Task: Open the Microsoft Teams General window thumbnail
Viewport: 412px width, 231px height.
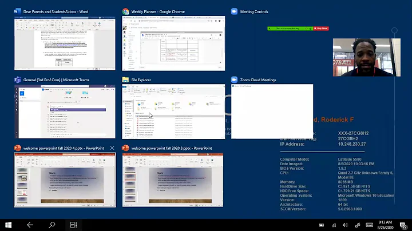Action: click(65, 111)
